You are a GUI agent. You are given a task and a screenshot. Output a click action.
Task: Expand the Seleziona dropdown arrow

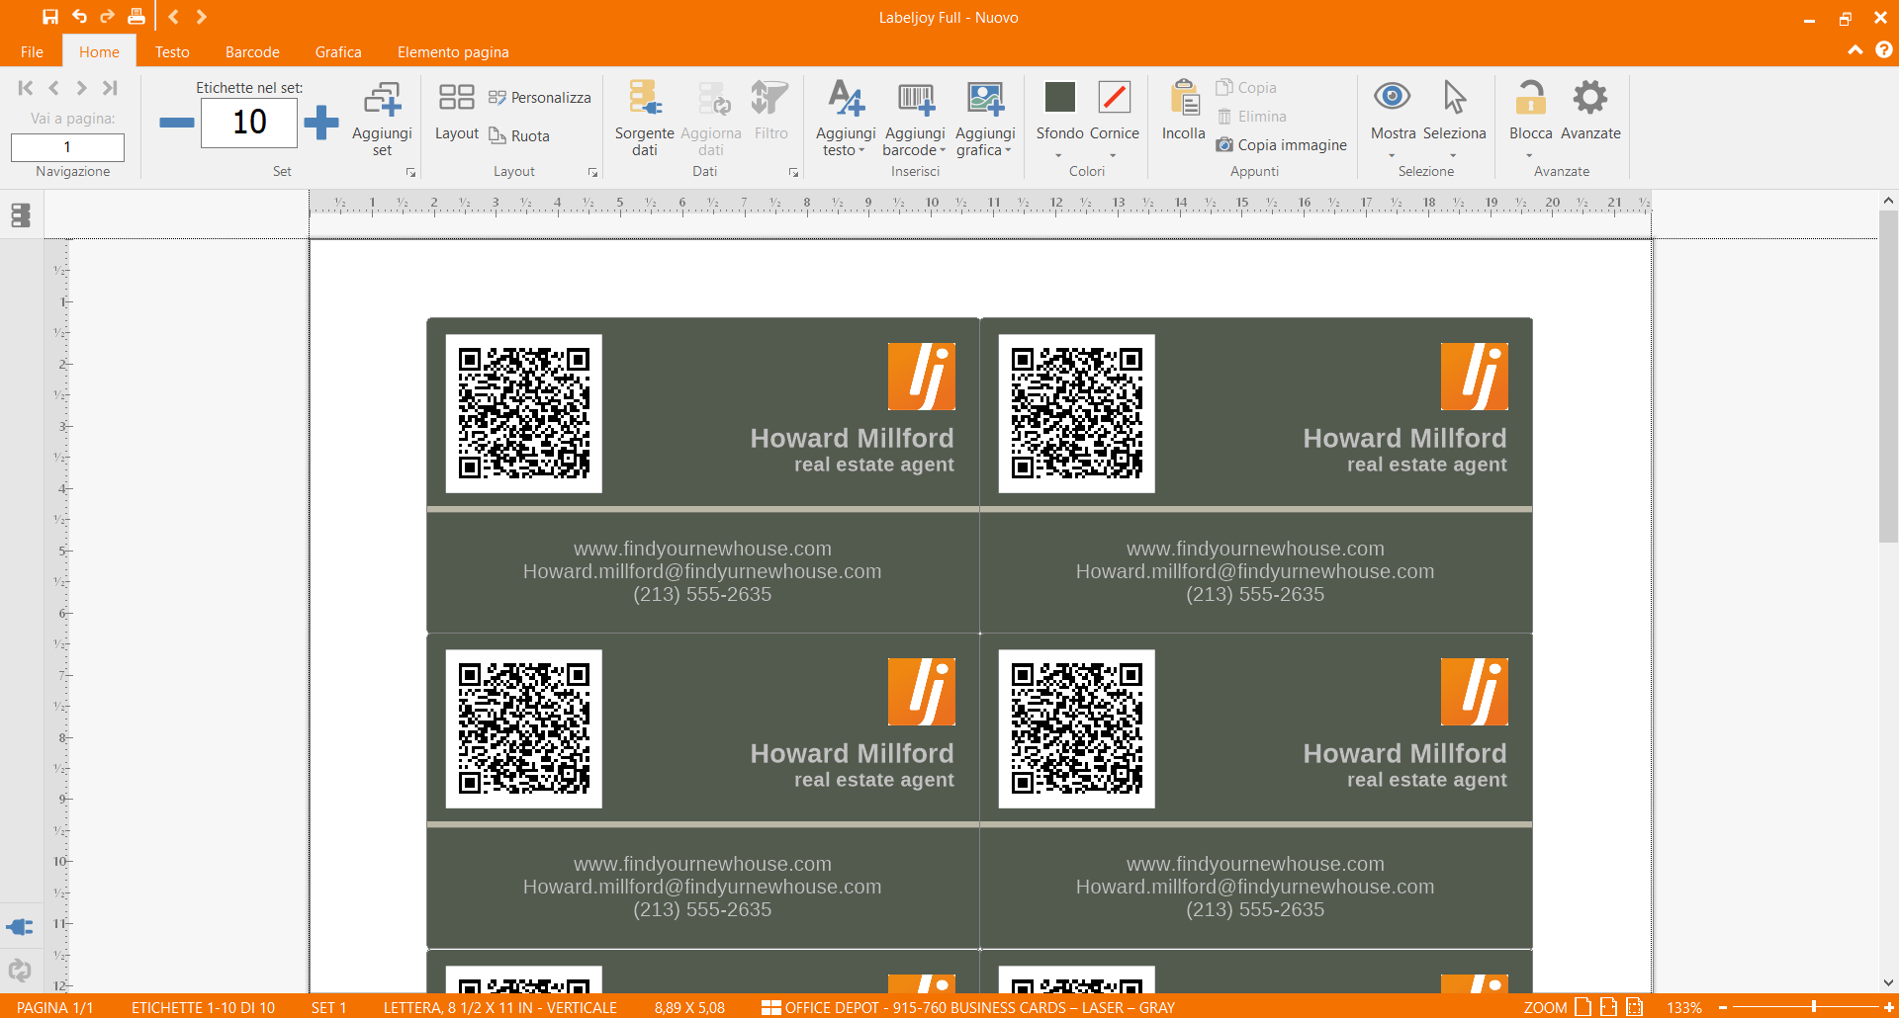pyautogui.click(x=1453, y=155)
